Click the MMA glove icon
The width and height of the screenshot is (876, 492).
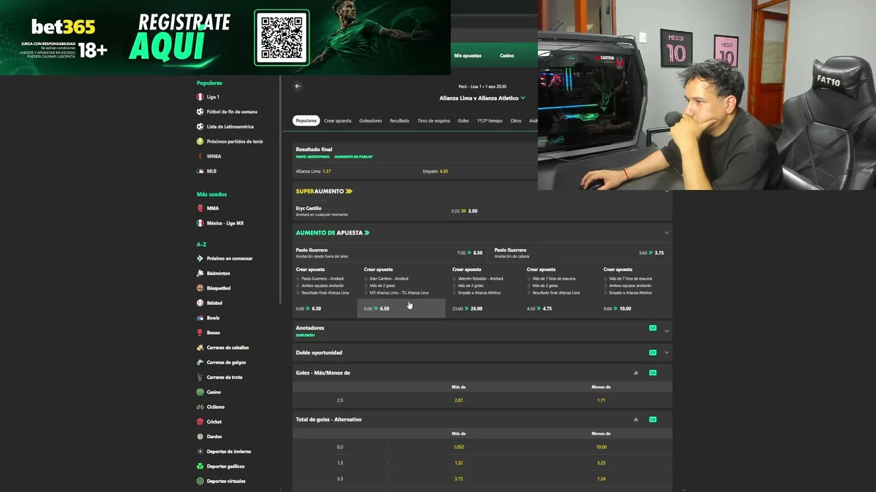pos(200,208)
